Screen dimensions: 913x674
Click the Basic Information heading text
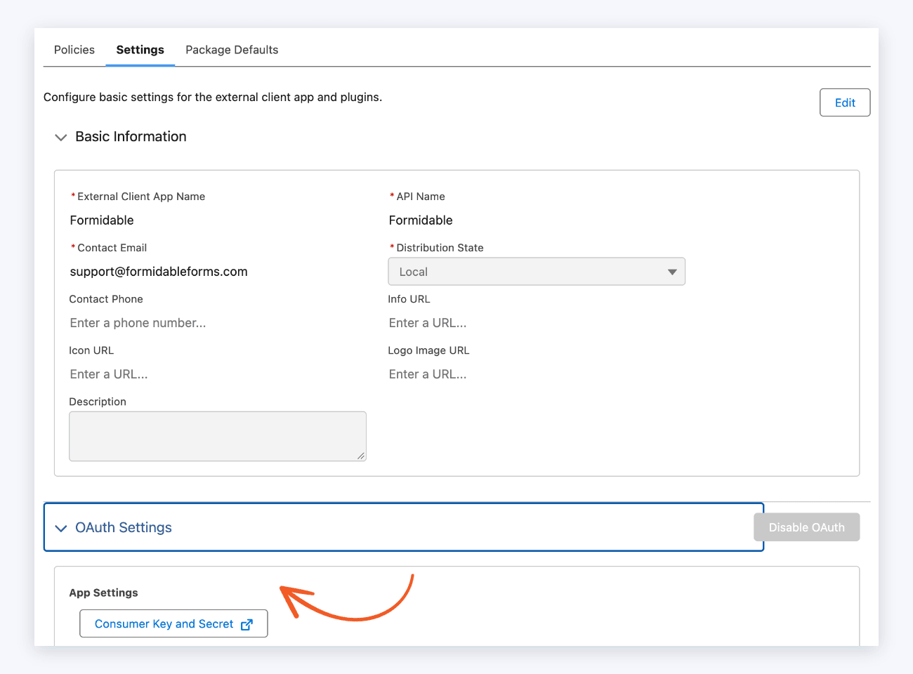131,136
